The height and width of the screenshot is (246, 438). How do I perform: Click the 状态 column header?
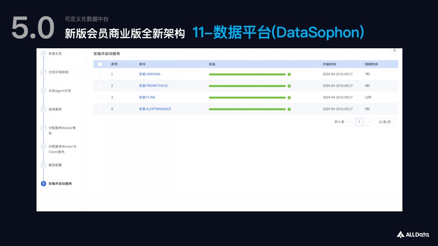click(212, 64)
